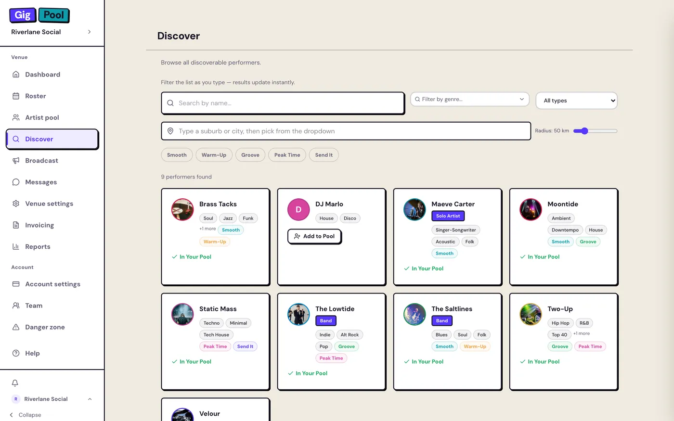
Task: Open Artist pool page
Action: (52, 117)
